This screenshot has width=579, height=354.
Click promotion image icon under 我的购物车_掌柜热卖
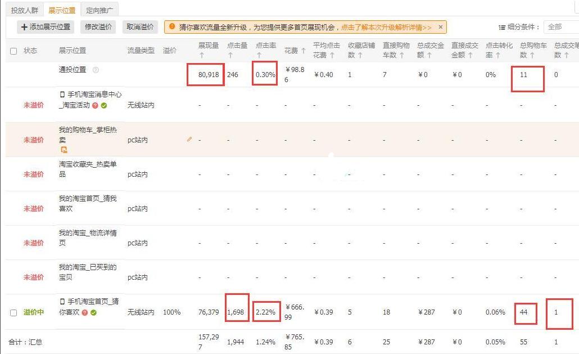tap(64, 150)
